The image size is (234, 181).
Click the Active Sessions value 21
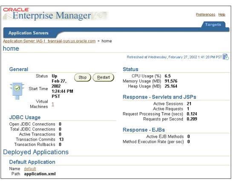[x=189, y=104]
